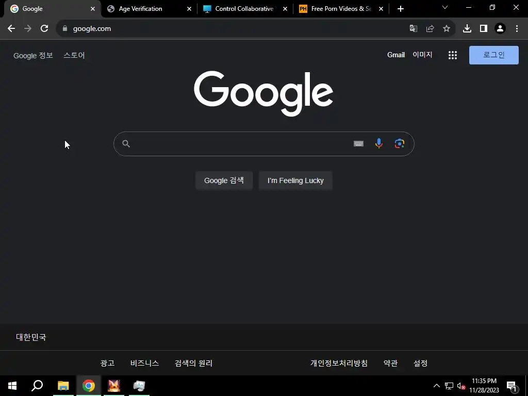
Task: Start voice search with the microphone
Action: coord(379,143)
